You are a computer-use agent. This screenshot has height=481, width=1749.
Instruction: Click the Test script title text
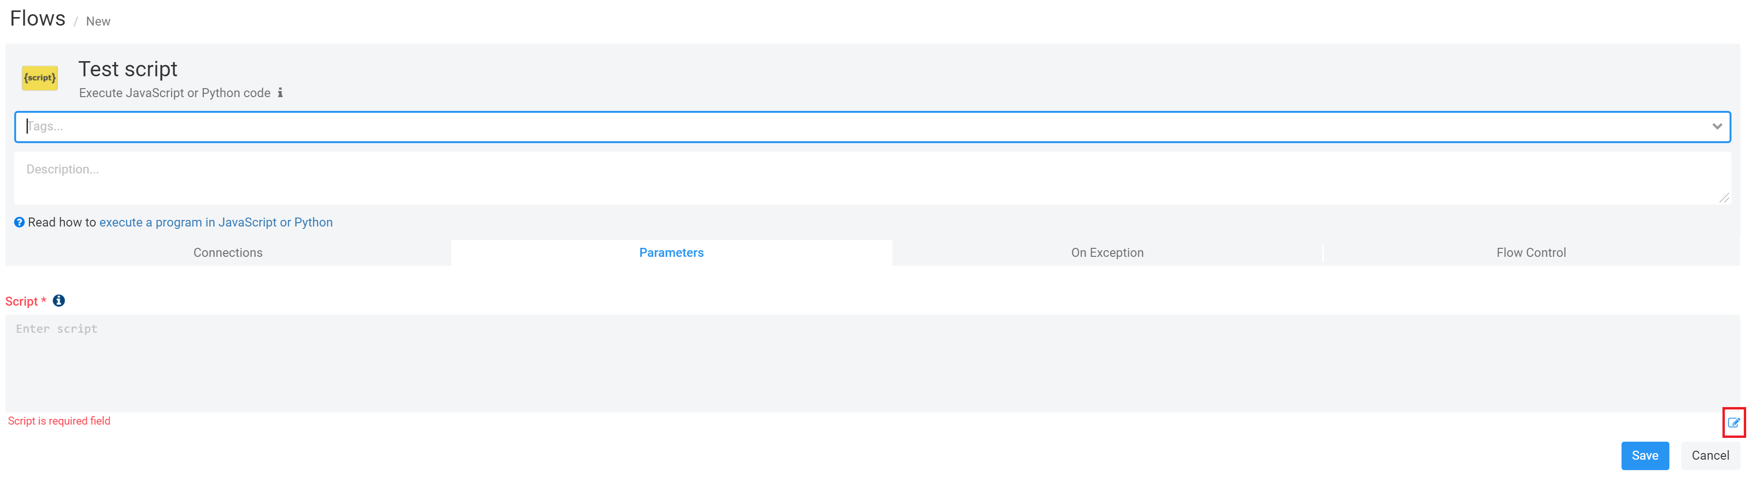tap(127, 69)
